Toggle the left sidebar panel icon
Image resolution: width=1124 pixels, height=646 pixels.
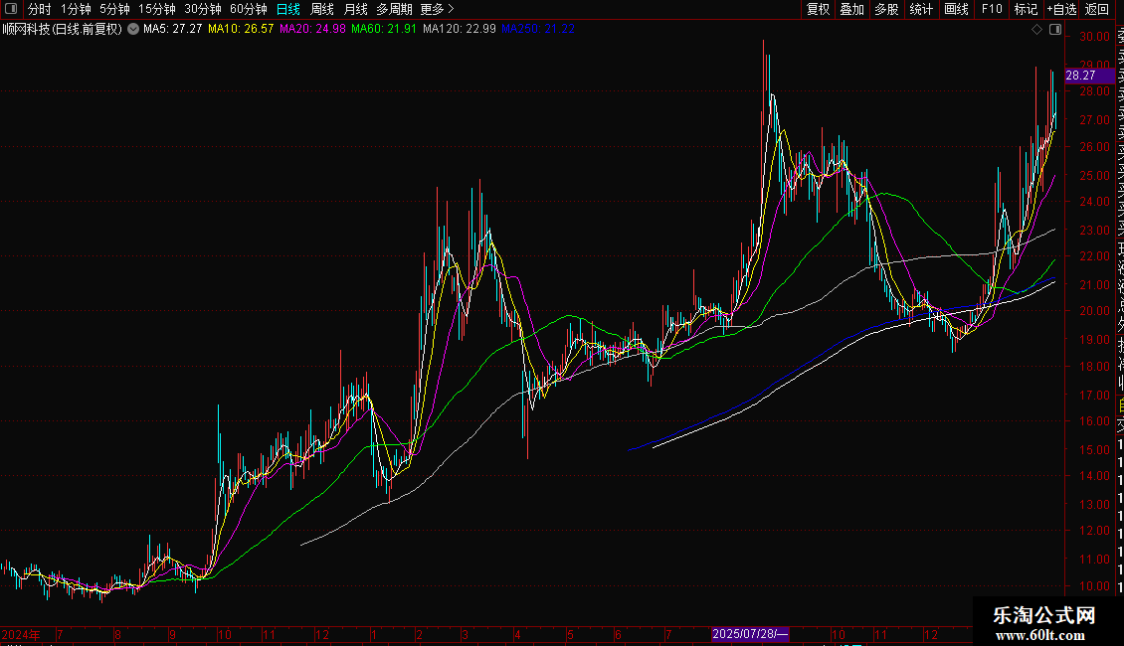pos(9,9)
